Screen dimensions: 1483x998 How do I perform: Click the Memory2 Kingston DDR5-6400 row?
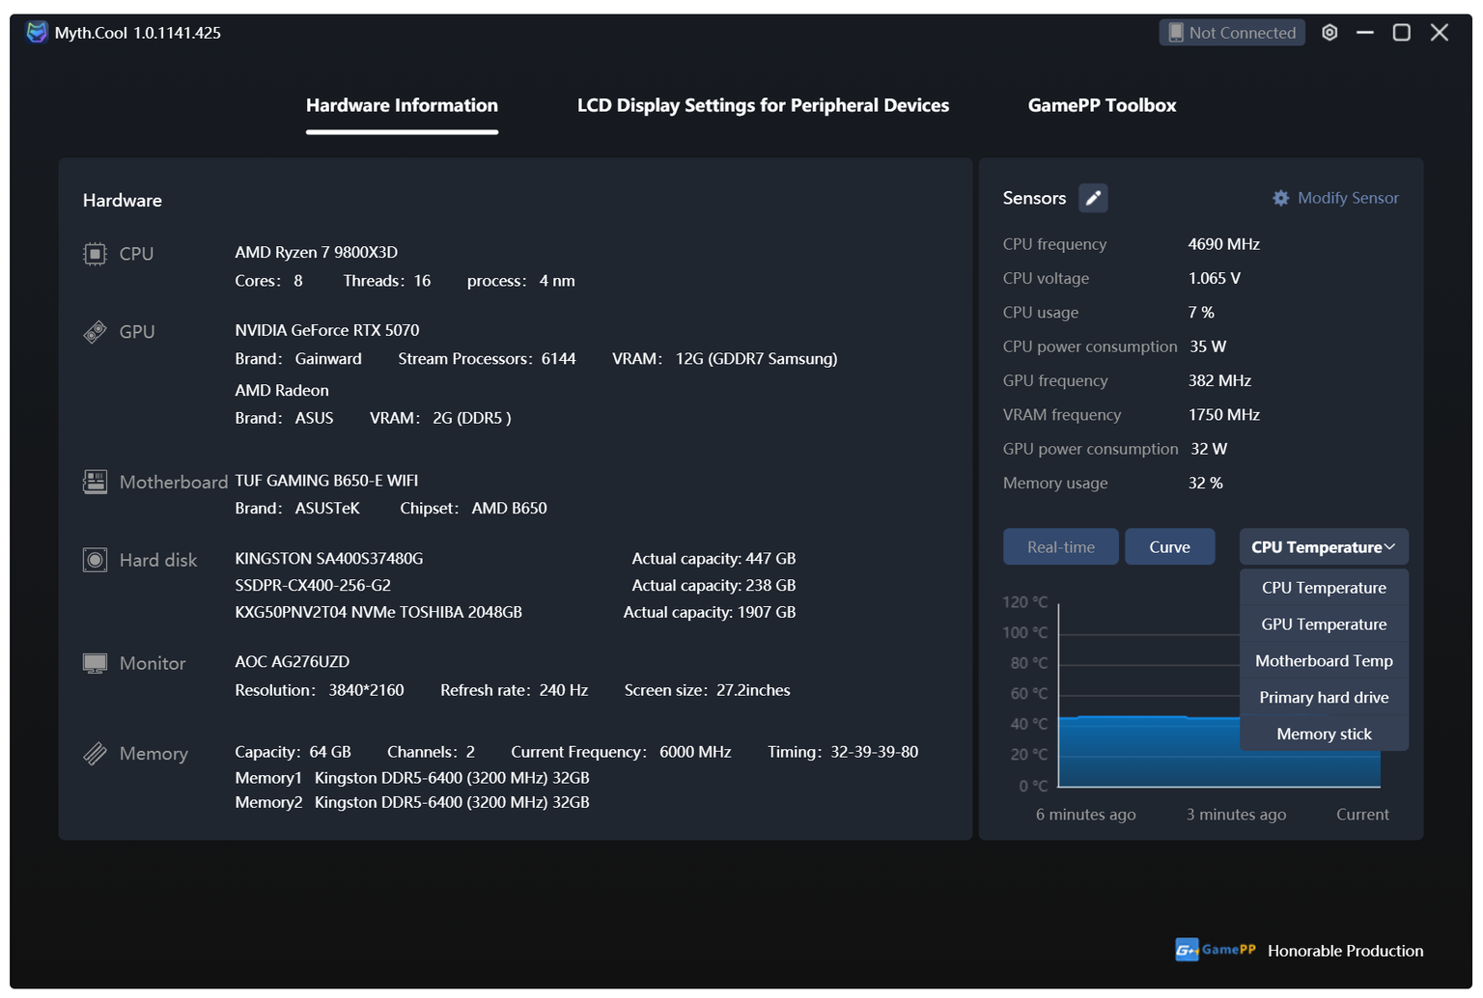pyautogui.click(x=412, y=802)
